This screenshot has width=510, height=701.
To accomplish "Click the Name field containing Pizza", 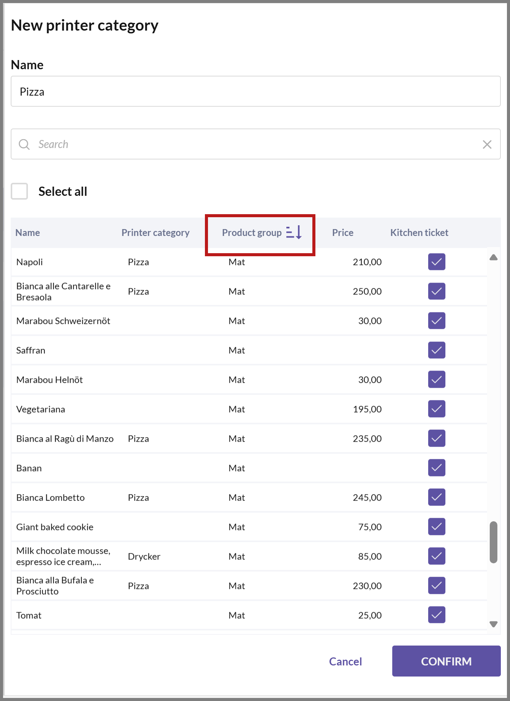I will [255, 91].
